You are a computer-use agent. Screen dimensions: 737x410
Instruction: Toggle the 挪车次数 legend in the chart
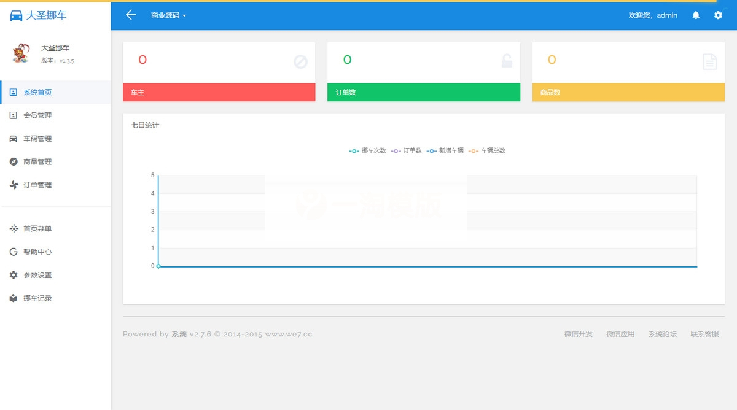pos(367,150)
